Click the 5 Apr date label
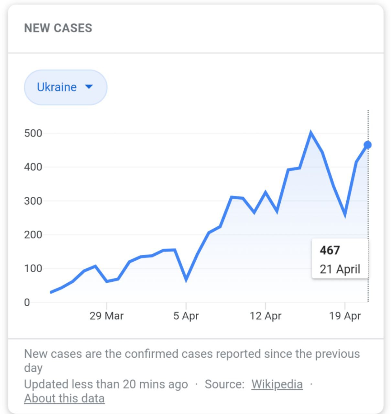 tap(186, 316)
